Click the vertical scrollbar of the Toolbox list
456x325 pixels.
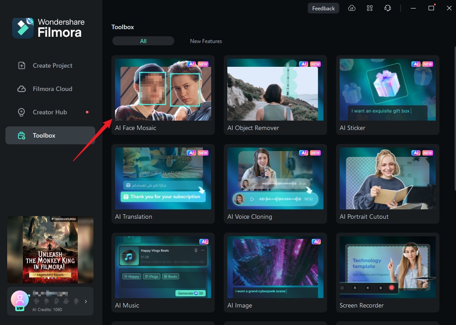click(455, 119)
